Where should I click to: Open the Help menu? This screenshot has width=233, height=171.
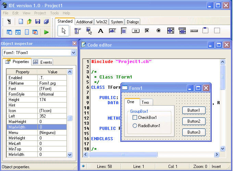66,13
